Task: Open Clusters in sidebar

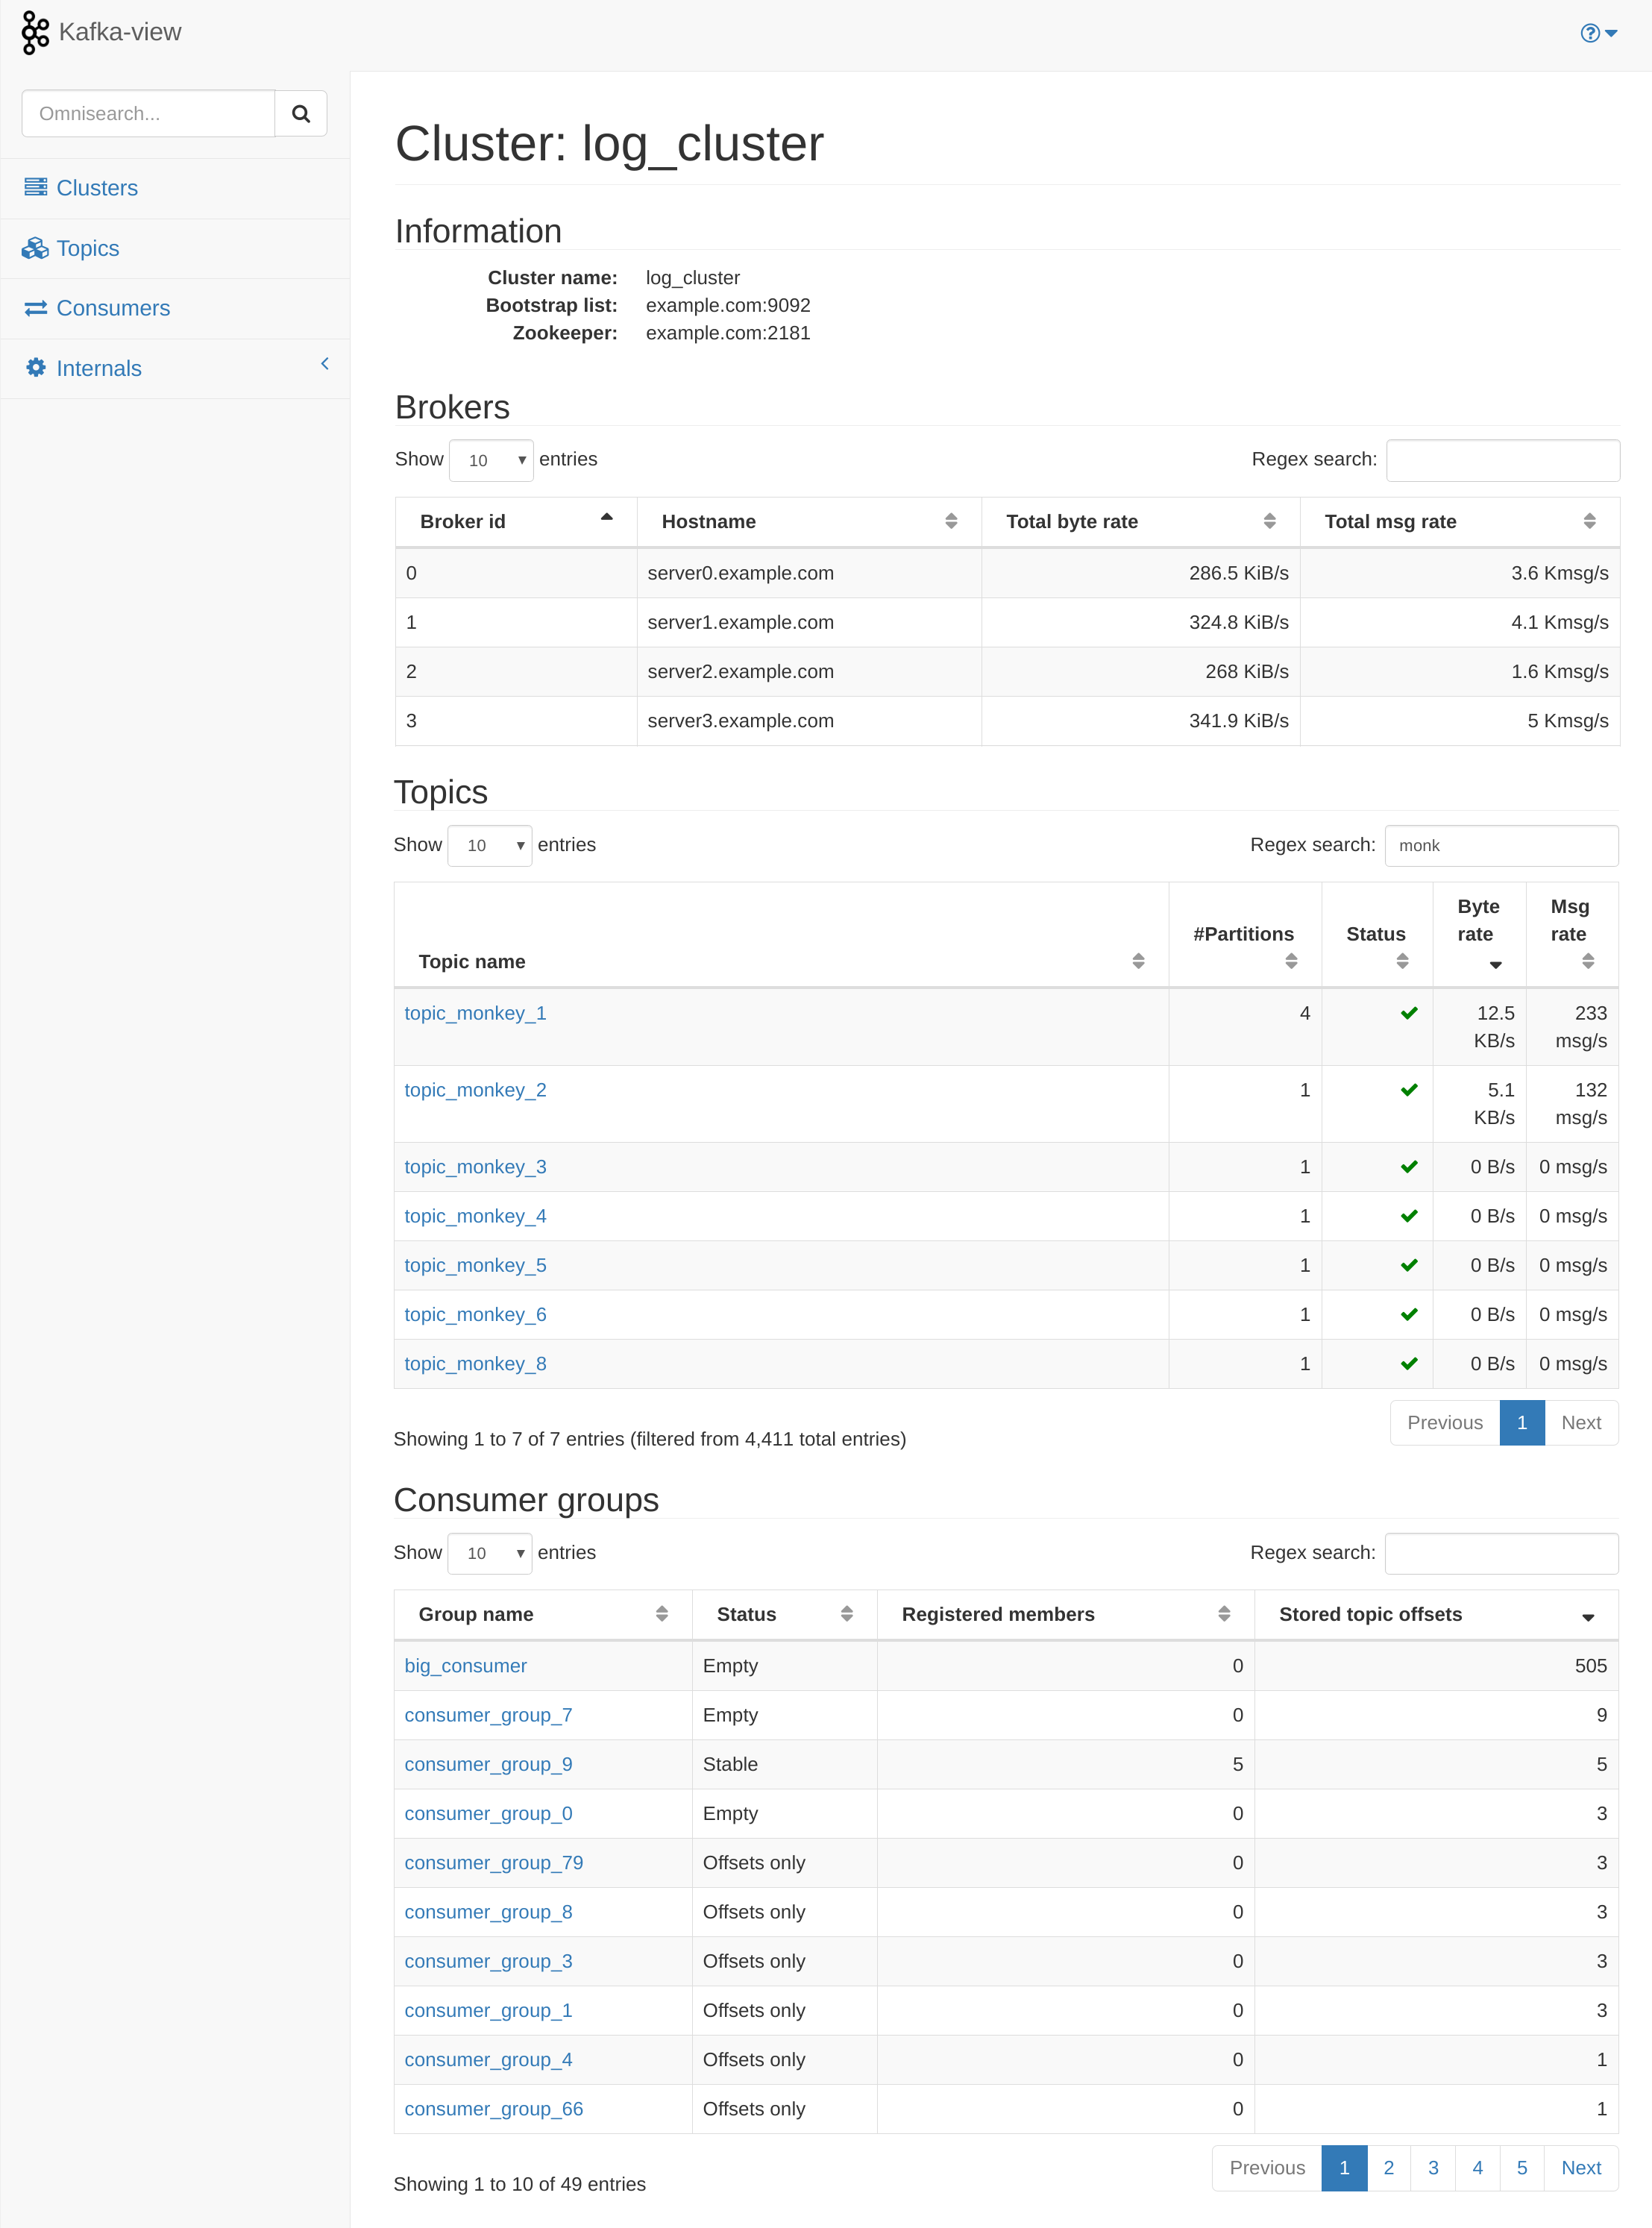Action: (97, 188)
